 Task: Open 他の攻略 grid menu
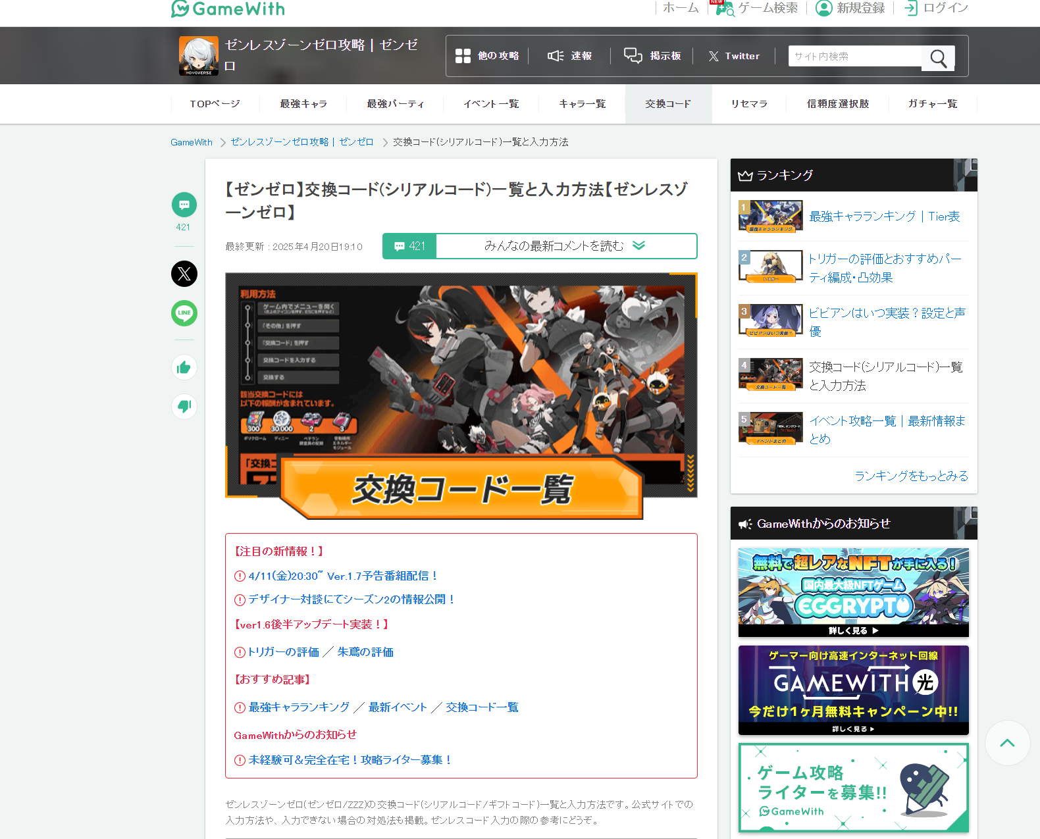pos(487,56)
